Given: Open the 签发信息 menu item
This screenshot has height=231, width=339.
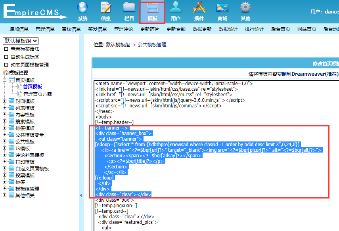Looking at the screenshot, I should coord(97,29).
